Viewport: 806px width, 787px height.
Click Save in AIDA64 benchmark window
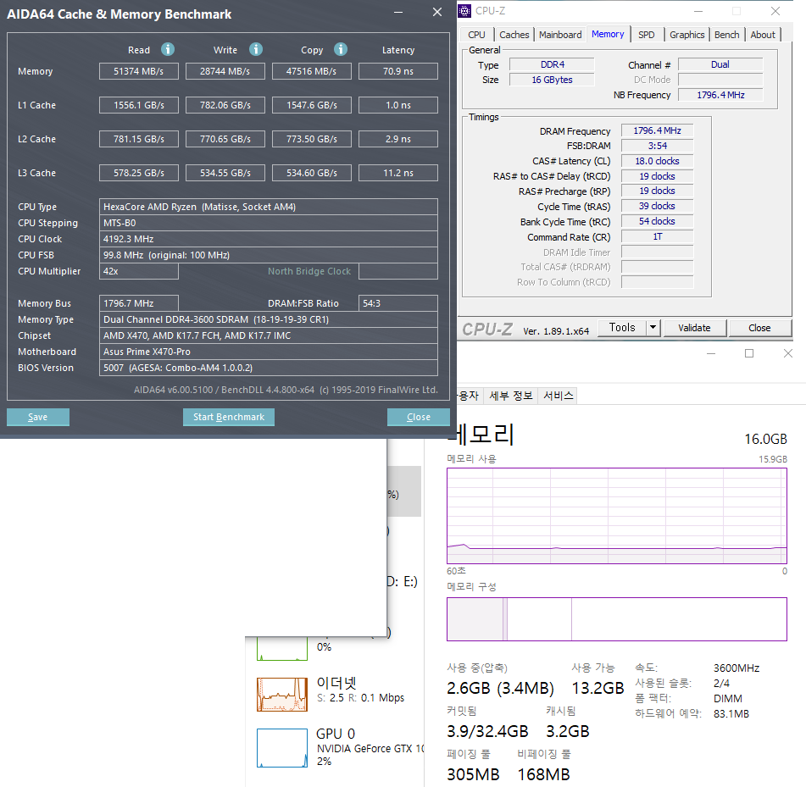37,417
